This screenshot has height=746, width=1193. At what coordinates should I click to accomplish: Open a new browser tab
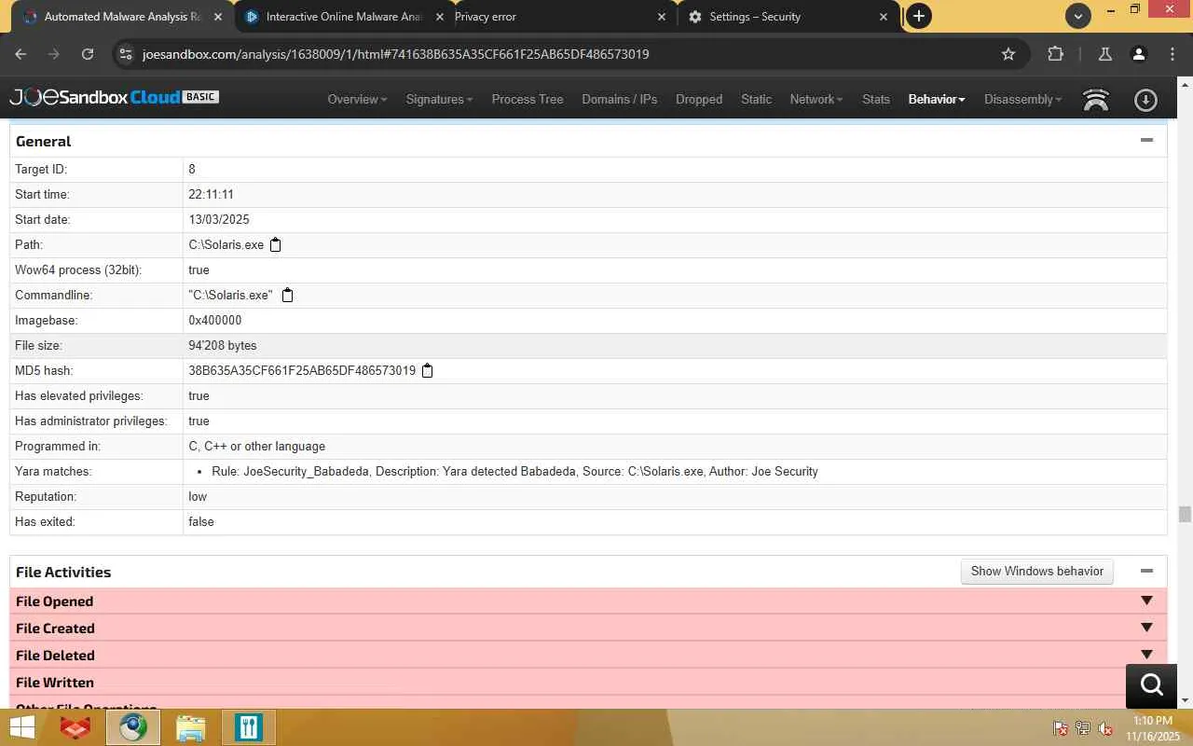918,16
